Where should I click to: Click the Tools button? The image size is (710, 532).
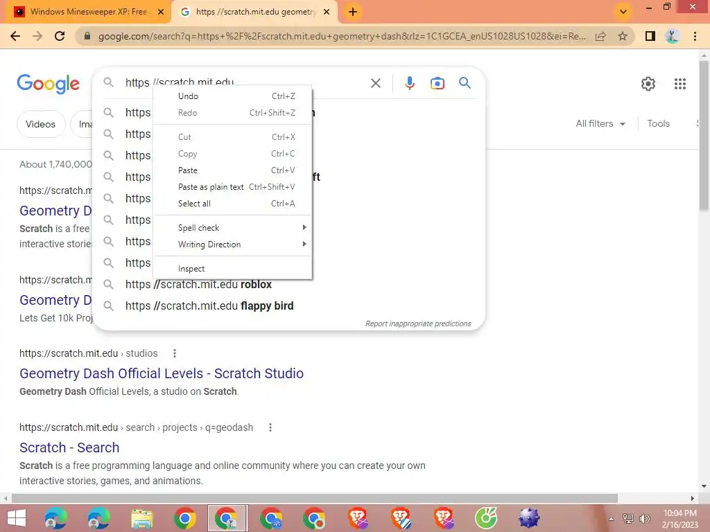tap(658, 123)
